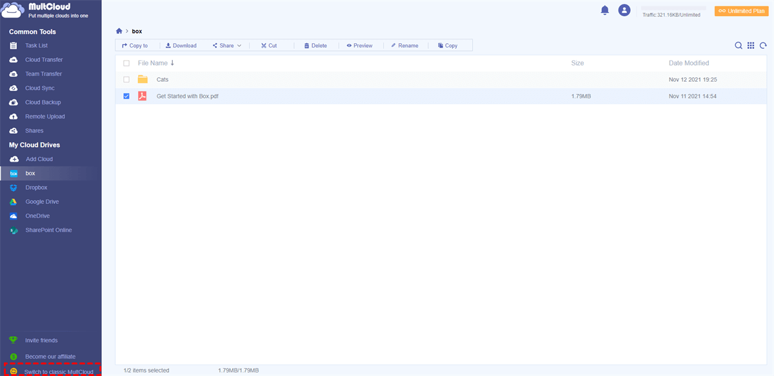
Task: Click the Nov 11 2021 14:54 date
Action: pyautogui.click(x=693, y=96)
